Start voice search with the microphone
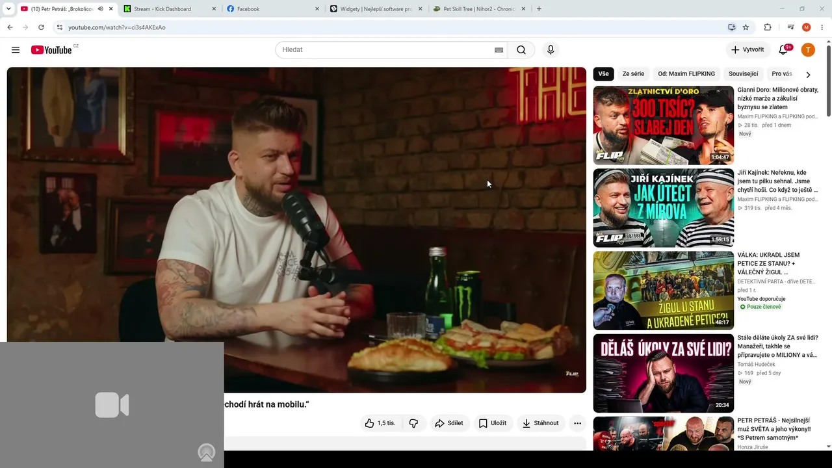Viewport: 832px width, 468px height. (x=551, y=50)
